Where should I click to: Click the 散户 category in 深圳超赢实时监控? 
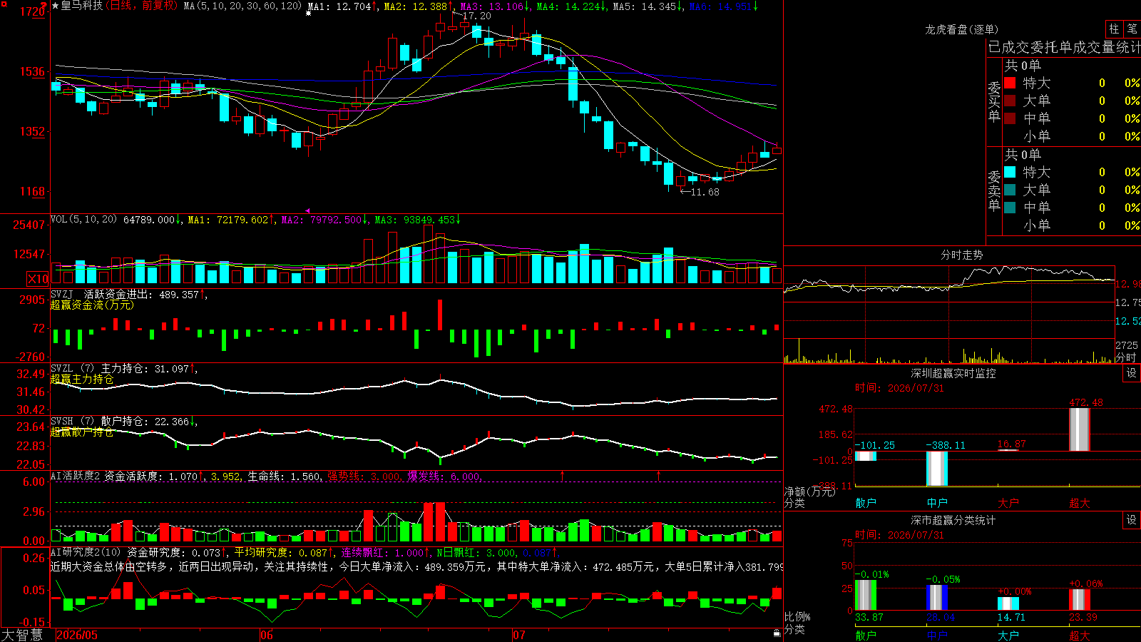coord(866,503)
